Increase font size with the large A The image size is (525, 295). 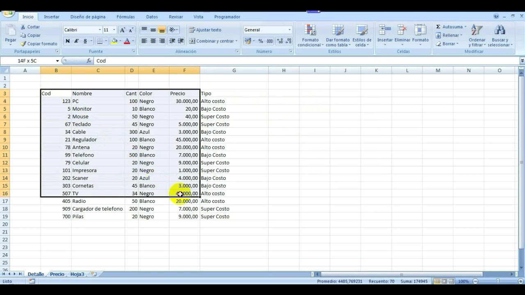[122, 30]
